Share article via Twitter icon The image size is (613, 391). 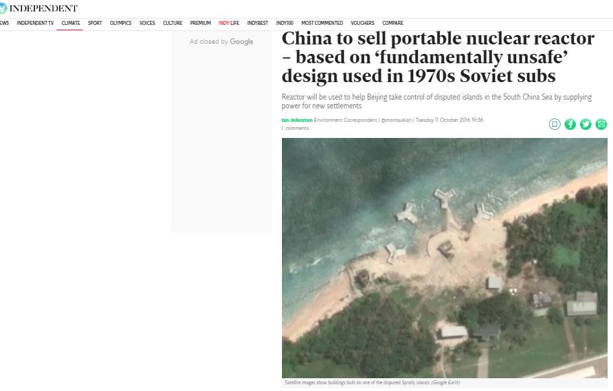(585, 125)
